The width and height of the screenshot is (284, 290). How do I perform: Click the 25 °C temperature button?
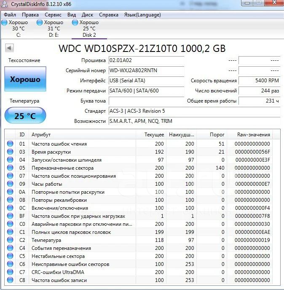tap(25, 115)
